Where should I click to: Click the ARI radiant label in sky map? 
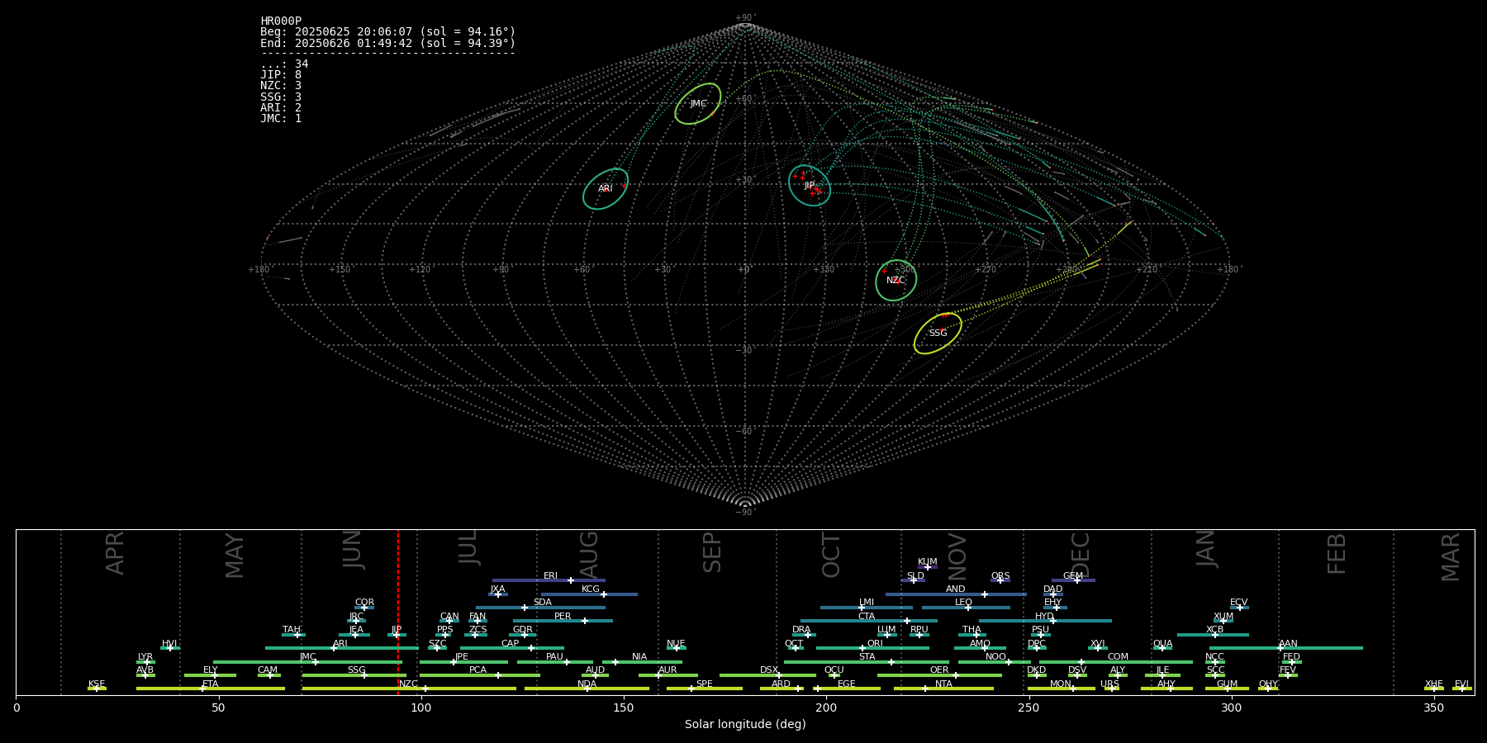coord(606,189)
